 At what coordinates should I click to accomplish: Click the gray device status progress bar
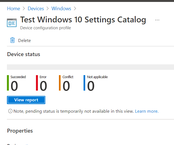[x=90, y=67]
